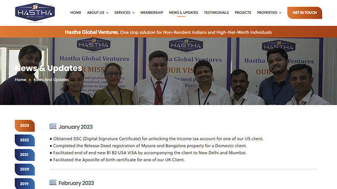Image resolution: width=337 pixels, height=189 pixels.
Task: Expand the About Us dropdown menu
Action: (97, 13)
